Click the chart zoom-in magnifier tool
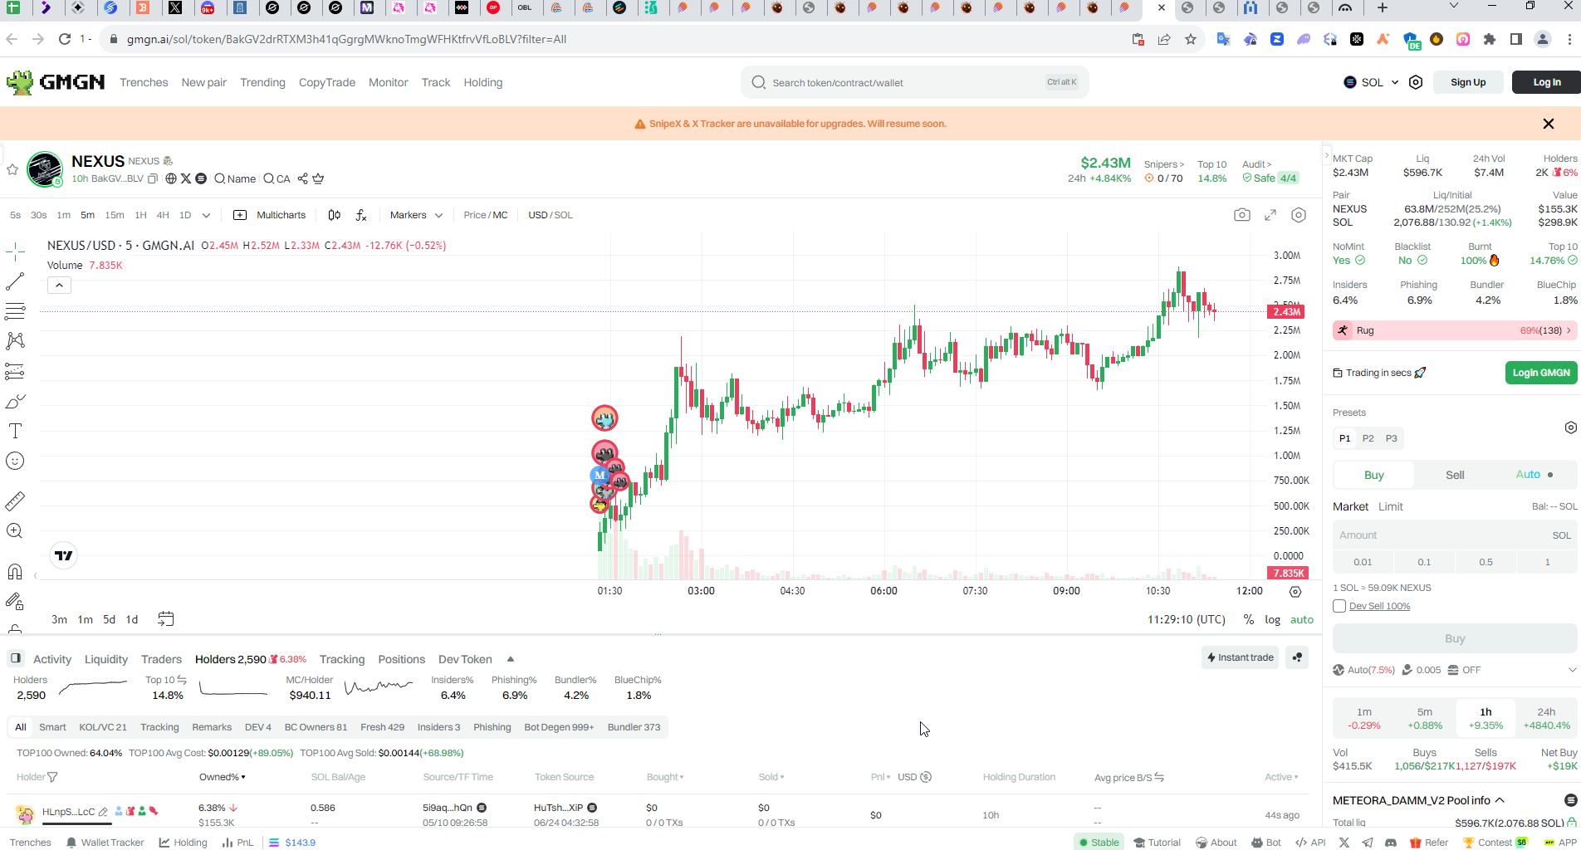Viewport: 1581px width, 850px height. click(15, 531)
